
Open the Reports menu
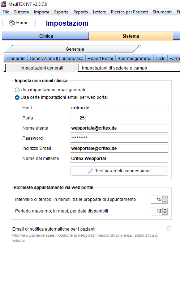point(81,12)
